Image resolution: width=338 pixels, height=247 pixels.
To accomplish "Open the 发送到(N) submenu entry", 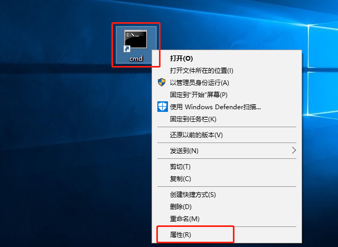I will coord(184,150).
